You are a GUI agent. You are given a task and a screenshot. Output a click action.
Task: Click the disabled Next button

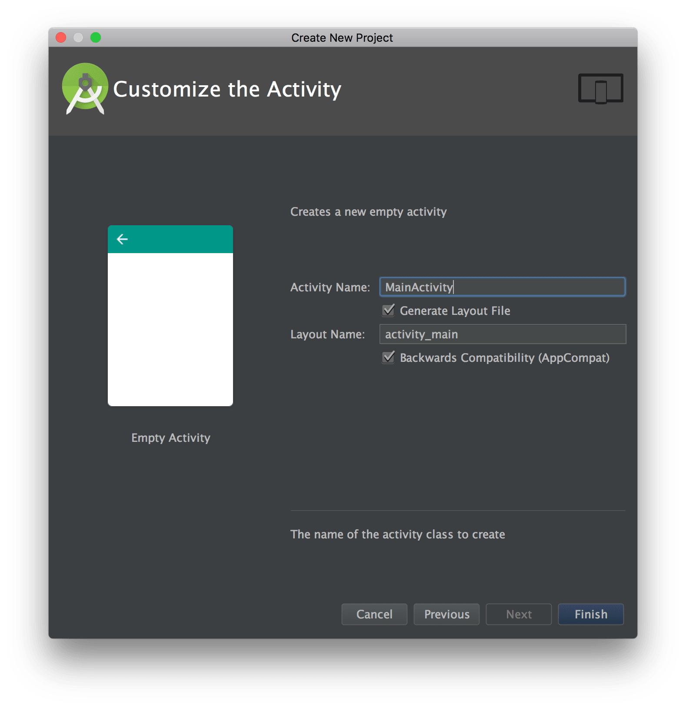pos(519,614)
